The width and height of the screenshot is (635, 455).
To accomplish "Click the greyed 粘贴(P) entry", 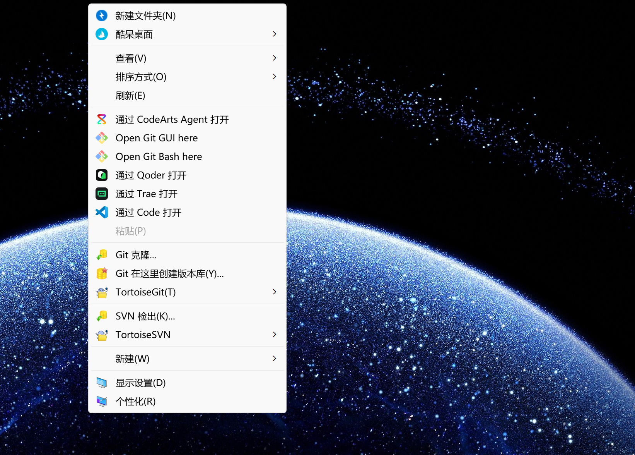I will coord(187,231).
